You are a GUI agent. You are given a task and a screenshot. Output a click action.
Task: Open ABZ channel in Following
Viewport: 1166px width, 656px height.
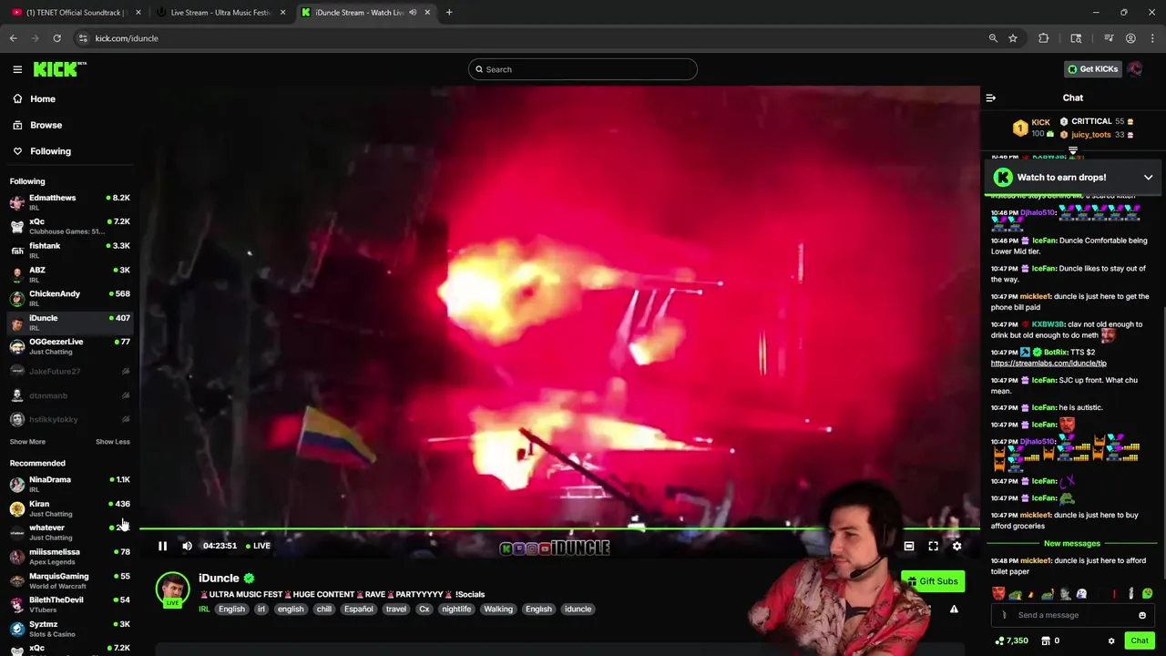tap(70, 274)
